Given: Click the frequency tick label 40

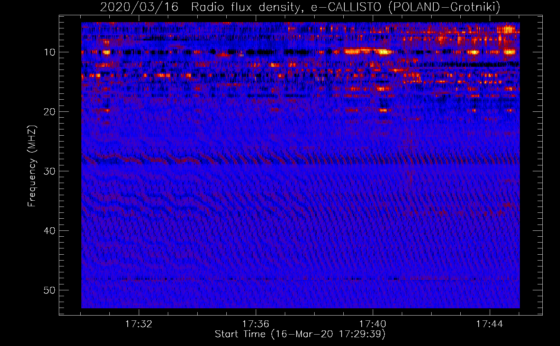Looking at the screenshot, I should 50,231.
